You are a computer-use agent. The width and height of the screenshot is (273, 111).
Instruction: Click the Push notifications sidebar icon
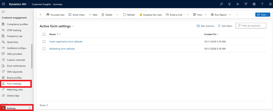pyautogui.click(x=3, y=66)
